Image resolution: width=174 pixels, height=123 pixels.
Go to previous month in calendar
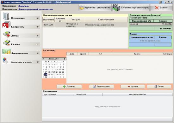point(44,59)
